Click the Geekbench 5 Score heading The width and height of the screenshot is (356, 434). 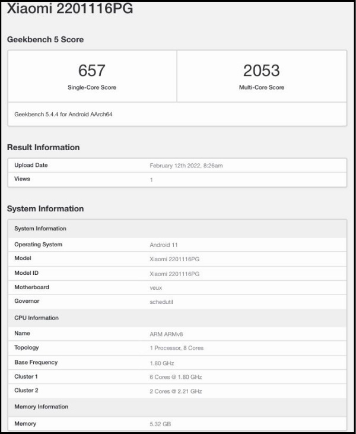coord(45,40)
